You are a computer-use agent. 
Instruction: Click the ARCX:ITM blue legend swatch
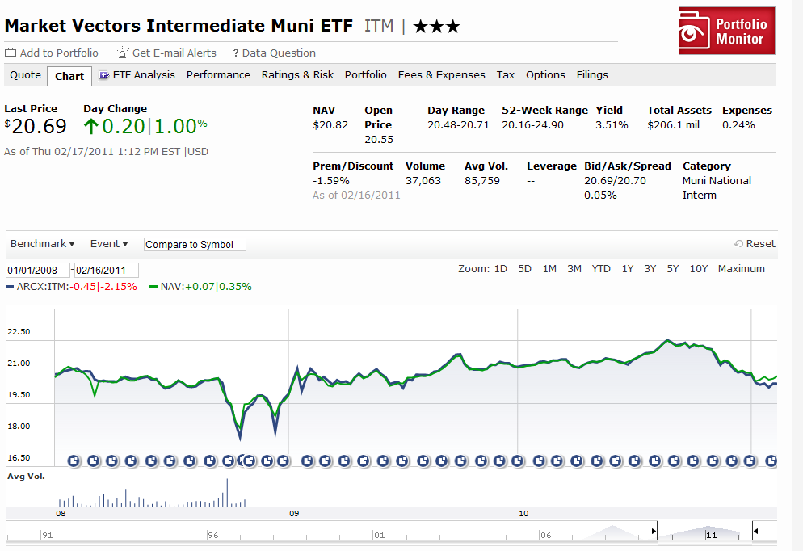pyautogui.click(x=10, y=287)
